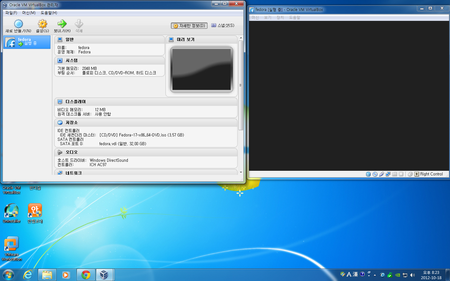The width and height of the screenshot is (450, 281).
Task: Toggle the IME A (Korean/English) mode
Action: click(349, 274)
